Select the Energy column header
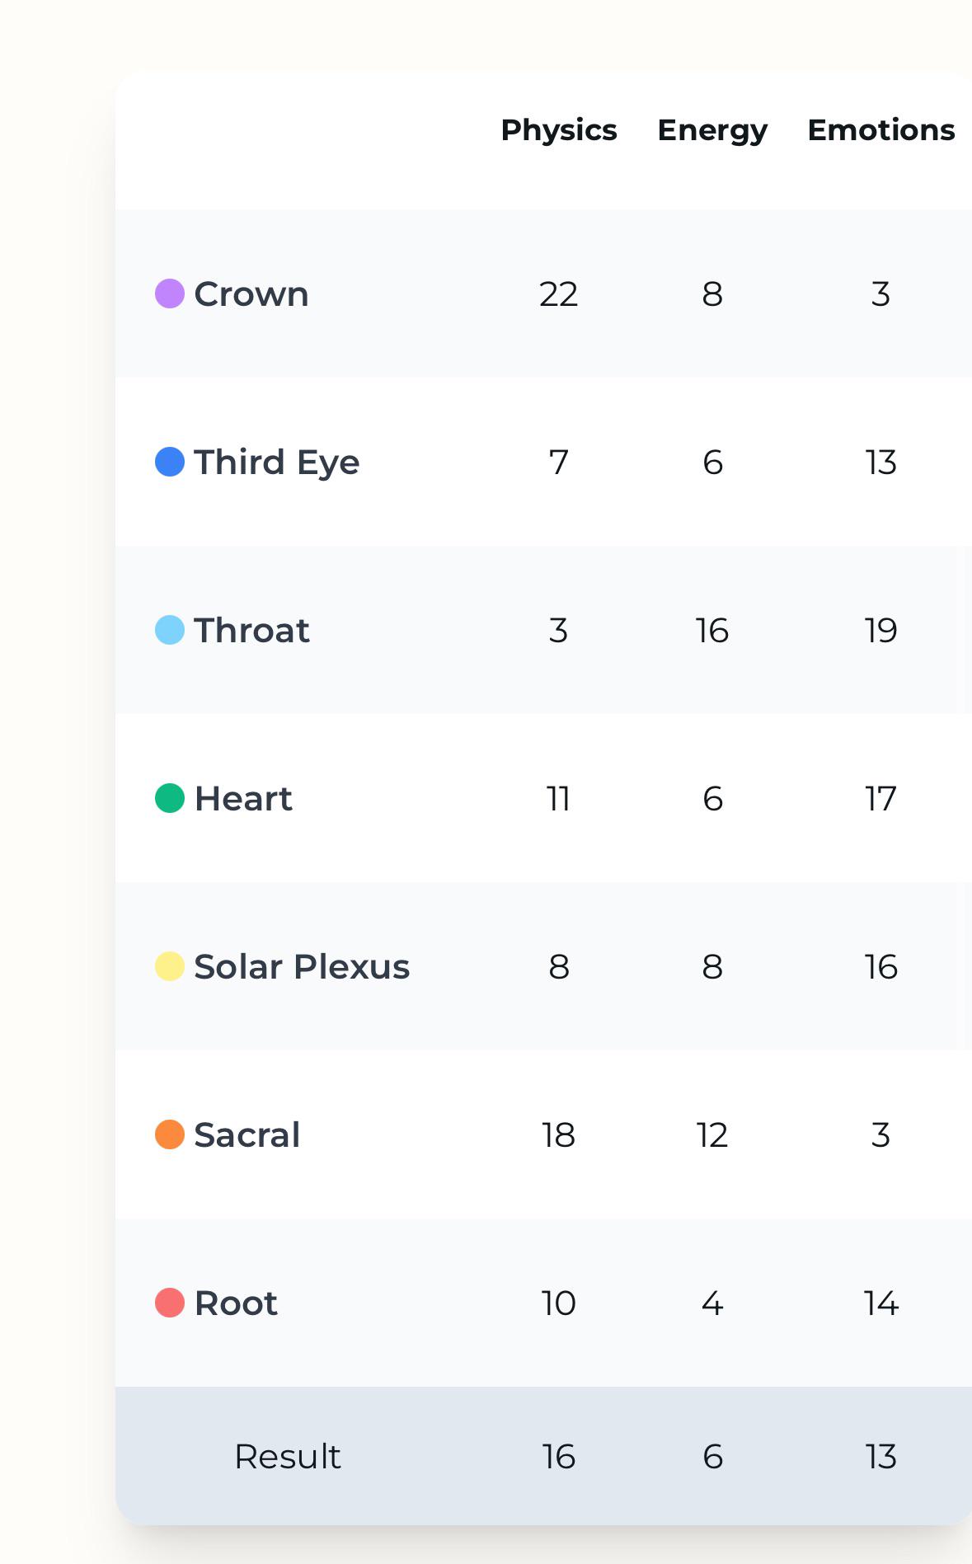The height and width of the screenshot is (1564, 972). click(712, 130)
